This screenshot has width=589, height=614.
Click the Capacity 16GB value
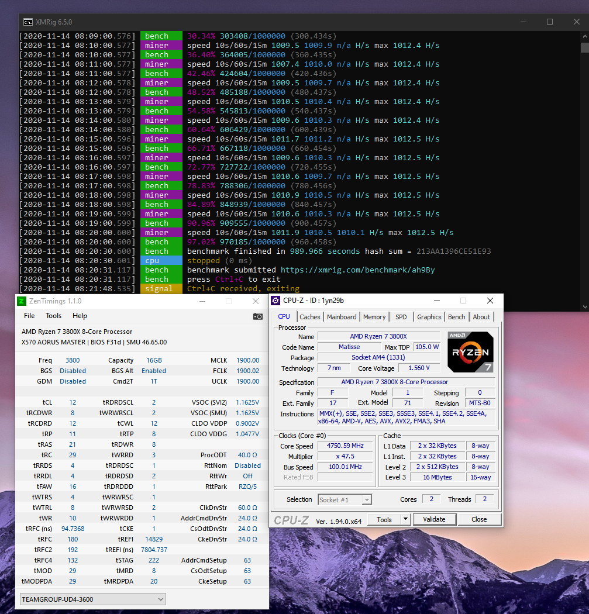point(154,360)
